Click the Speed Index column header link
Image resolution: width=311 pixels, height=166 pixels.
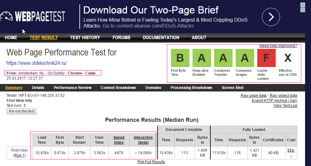point(119,140)
